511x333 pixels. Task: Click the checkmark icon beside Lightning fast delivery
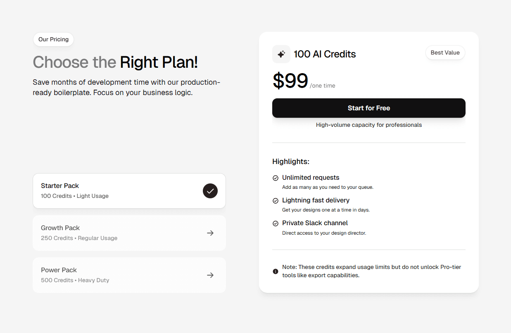pyautogui.click(x=275, y=200)
